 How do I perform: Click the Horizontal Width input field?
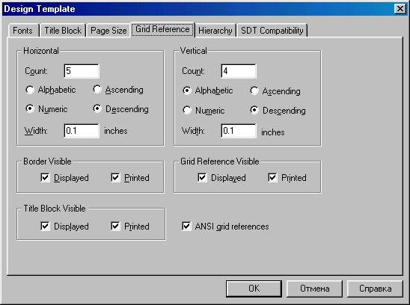(x=82, y=130)
